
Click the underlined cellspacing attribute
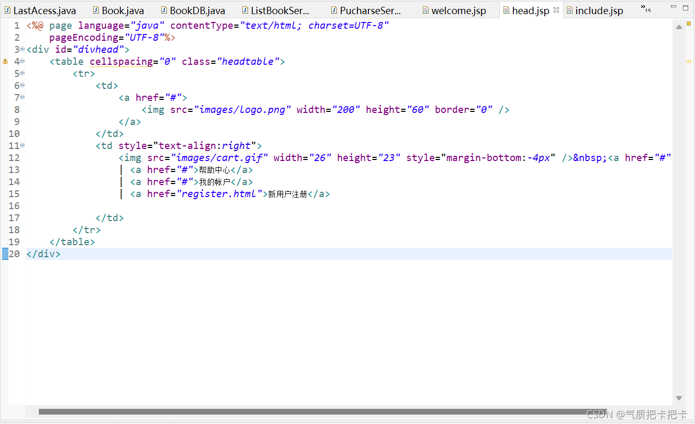[x=121, y=62]
